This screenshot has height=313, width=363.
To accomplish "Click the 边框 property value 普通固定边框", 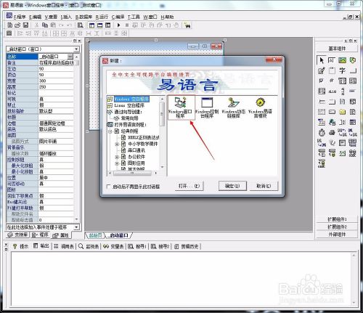I will (56, 123).
